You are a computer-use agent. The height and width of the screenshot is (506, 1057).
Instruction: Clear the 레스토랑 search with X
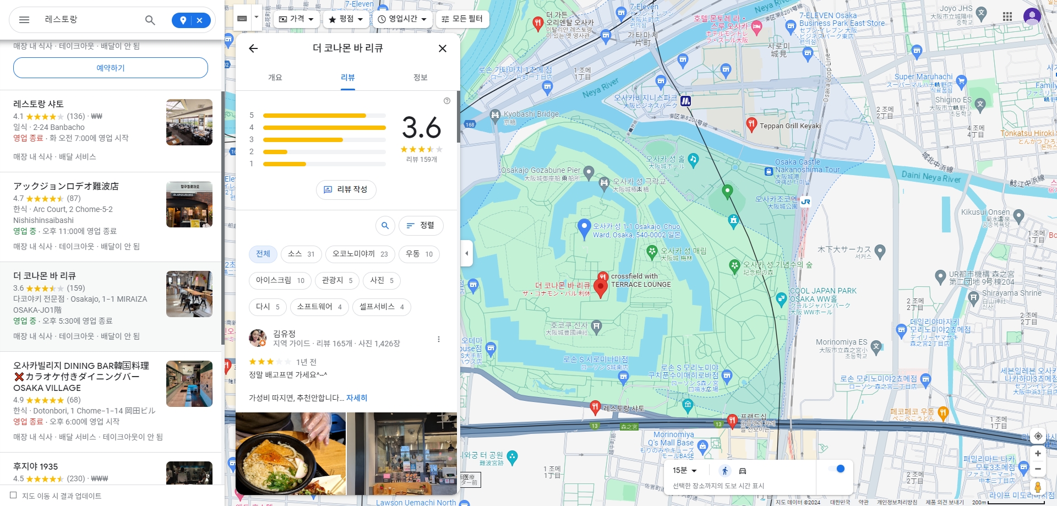click(x=200, y=20)
